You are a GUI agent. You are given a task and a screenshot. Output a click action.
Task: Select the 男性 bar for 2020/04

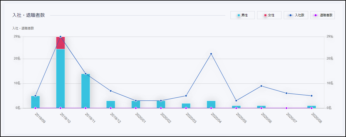pos(211,104)
